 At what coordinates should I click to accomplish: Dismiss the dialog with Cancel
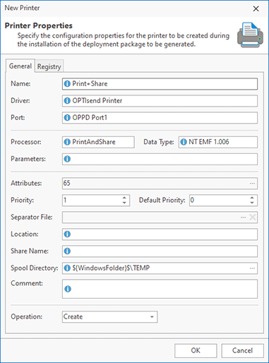[242, 351]
